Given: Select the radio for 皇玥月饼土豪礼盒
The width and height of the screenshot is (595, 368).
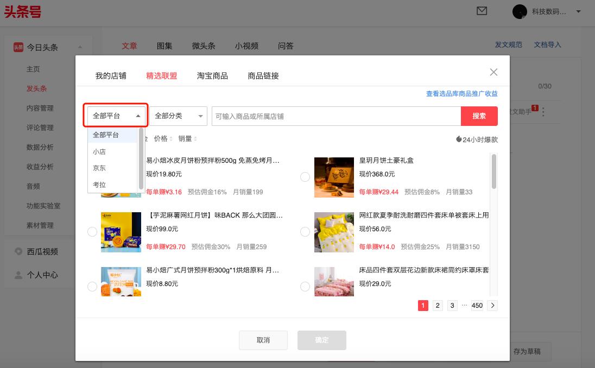Looking at the screenshot, I should tap(305, 177).
